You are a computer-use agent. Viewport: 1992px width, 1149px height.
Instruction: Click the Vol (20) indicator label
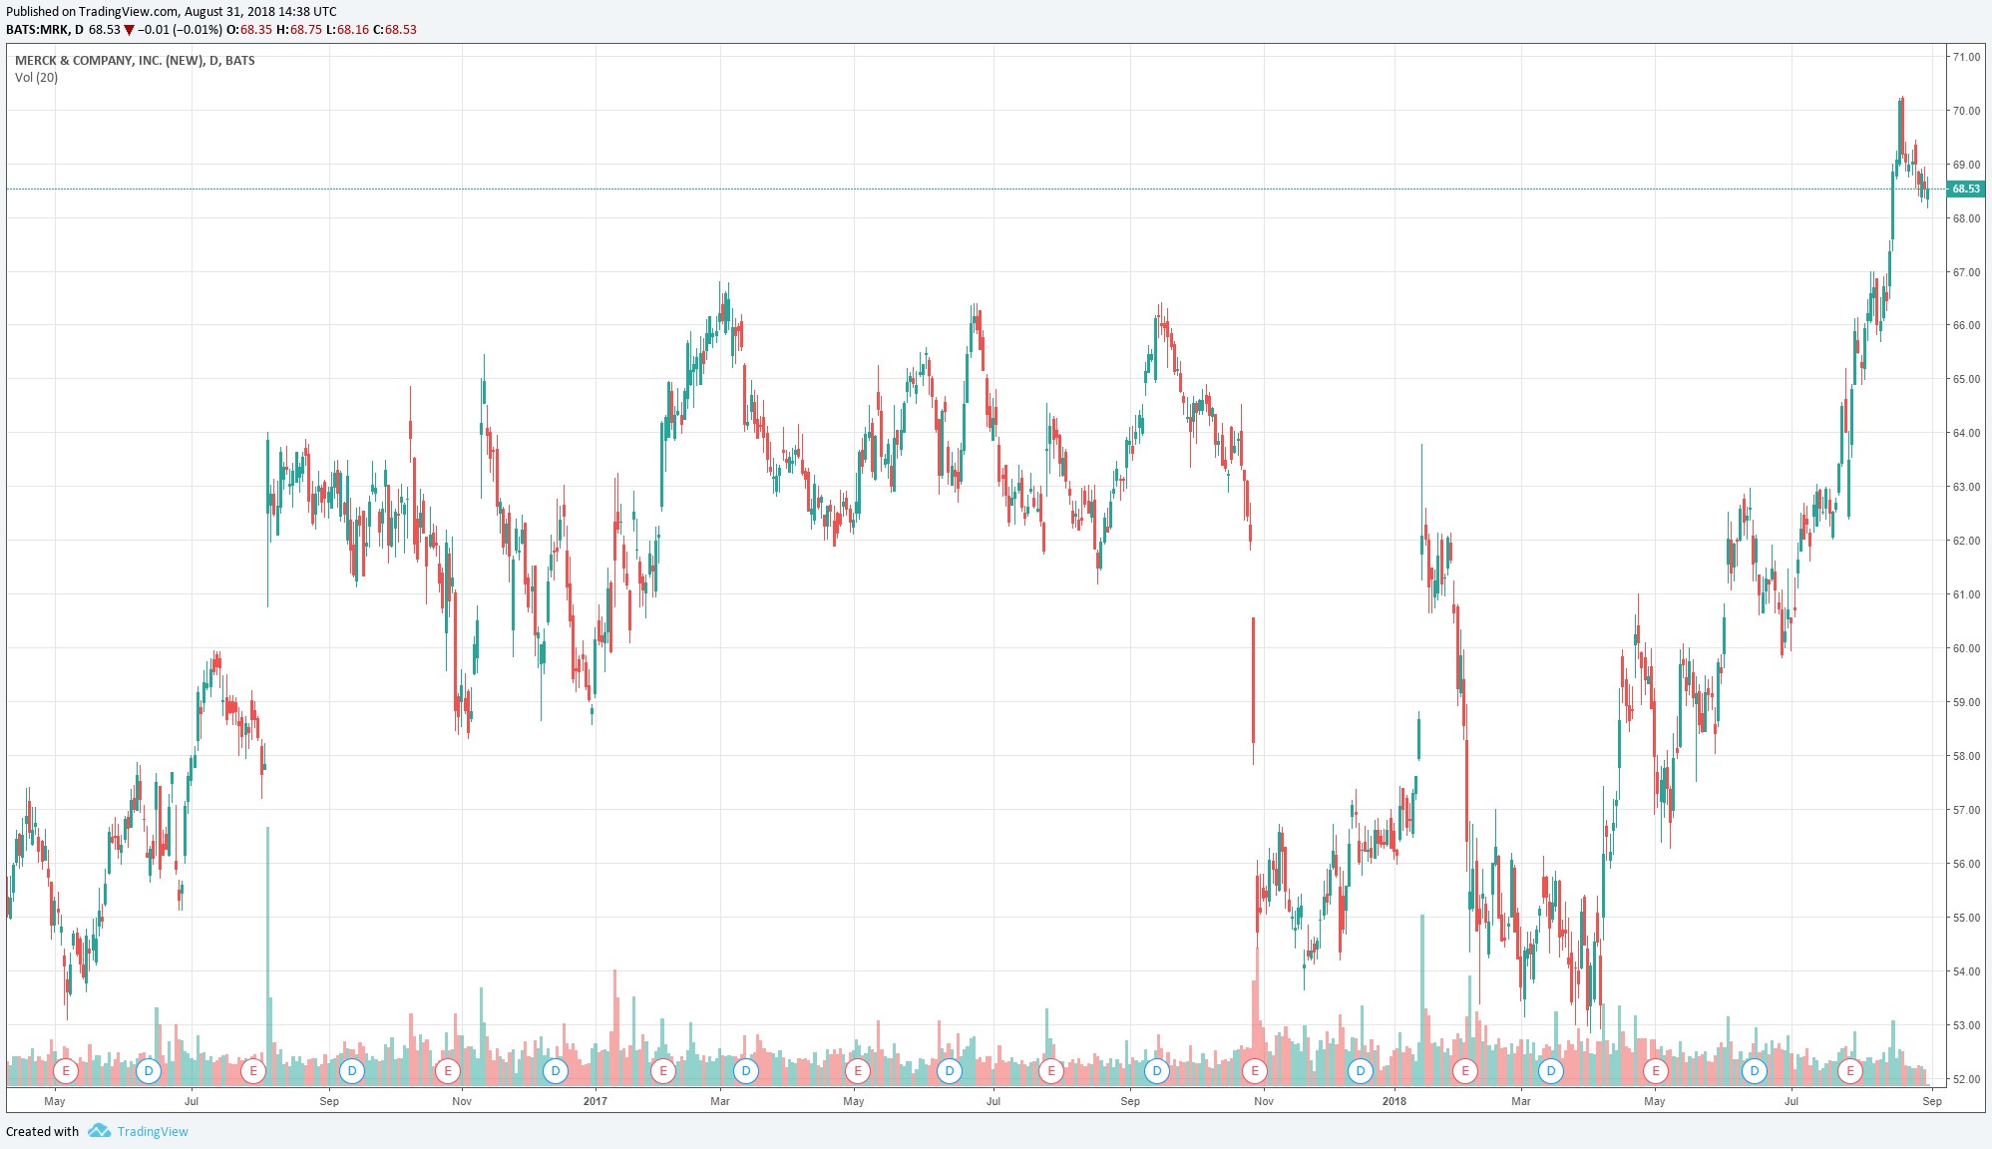click(37, 78)
